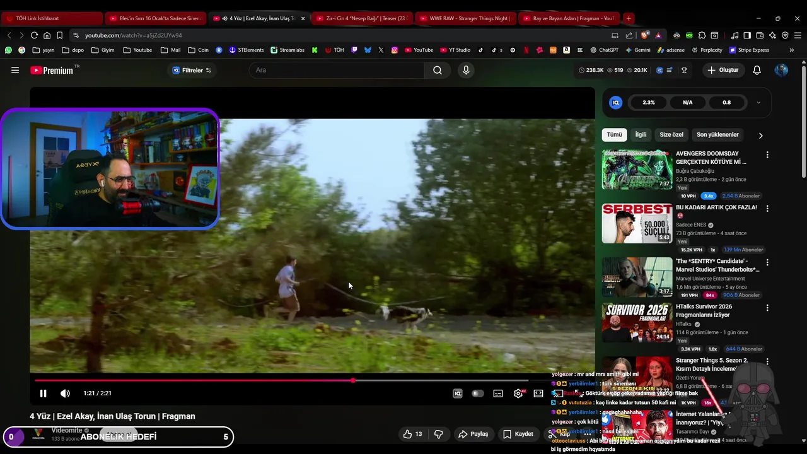Screen dimensions: 807x454
Task: Switch to theater mode in the player
Action: 538,393
